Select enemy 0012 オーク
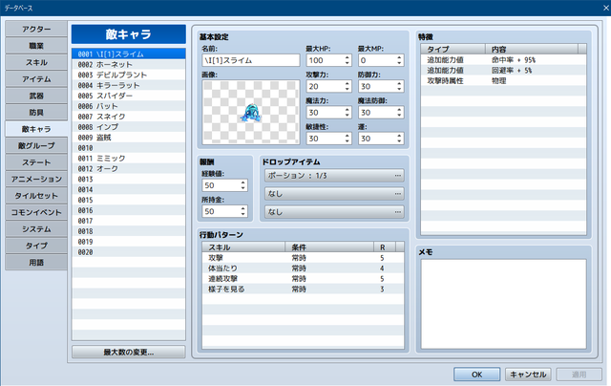The image size is (611, 386). (x=129, y=169)
